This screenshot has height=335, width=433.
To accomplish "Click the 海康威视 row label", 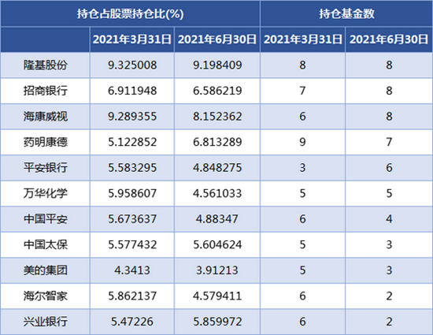I will tap(46, 117).
